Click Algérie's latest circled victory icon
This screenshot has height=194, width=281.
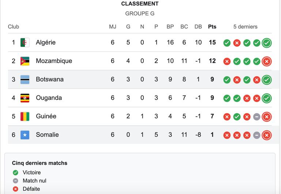pyautogui.click(x=267, y=43)
